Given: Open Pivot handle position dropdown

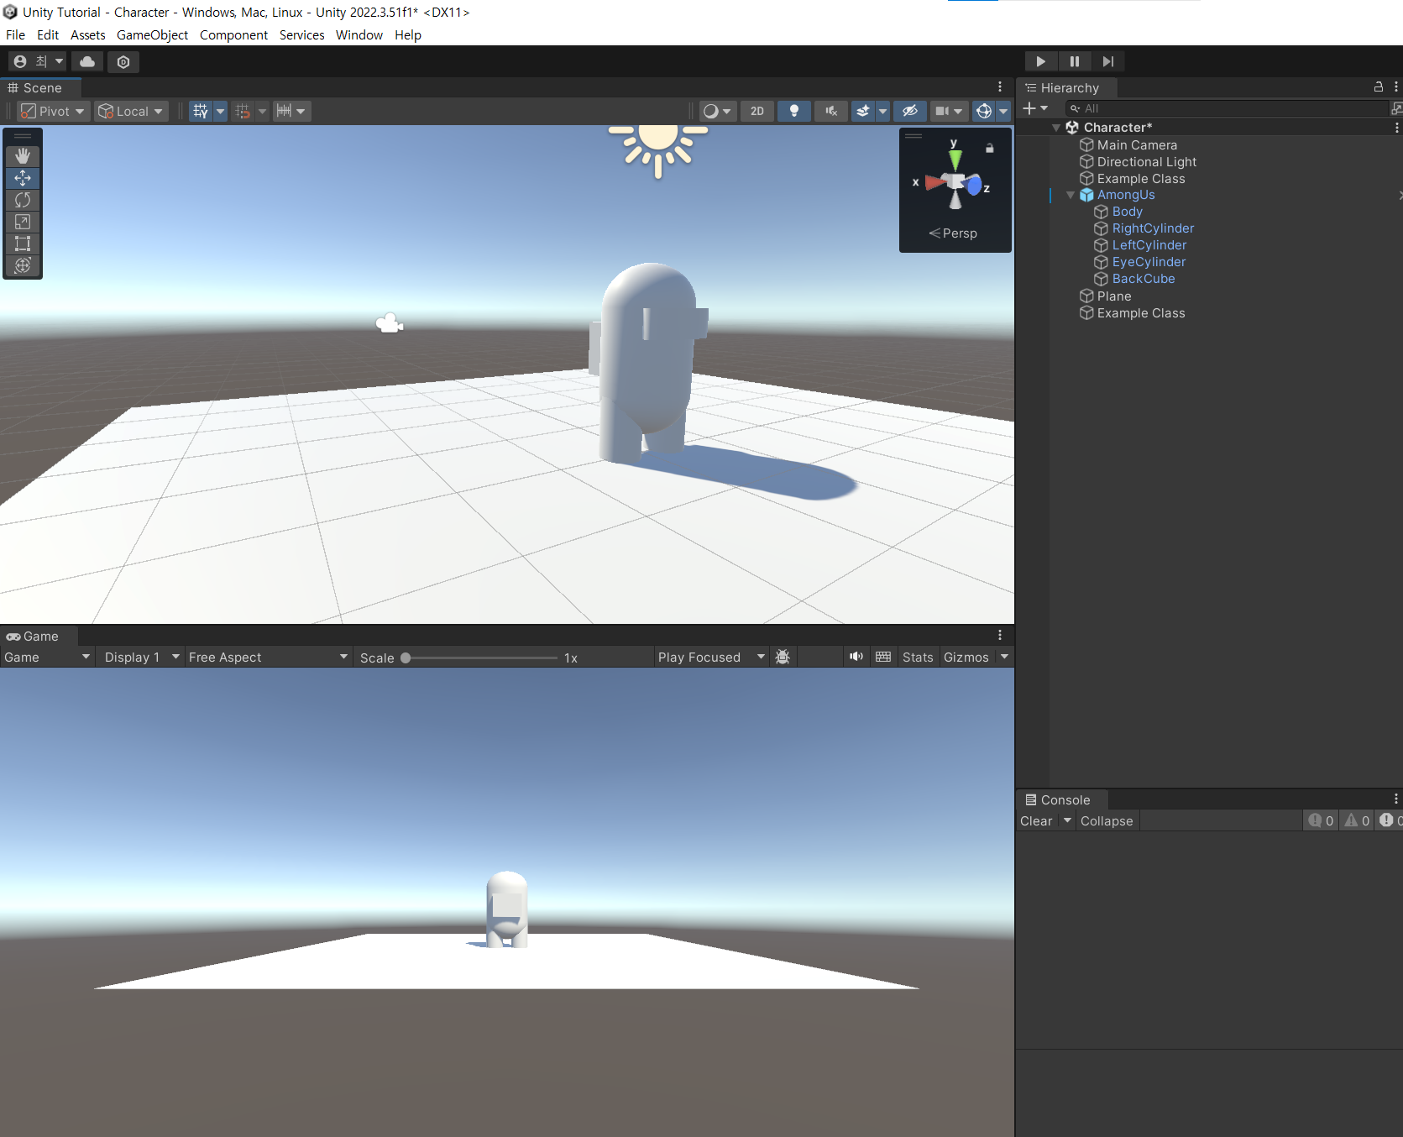Looking at the screenshot, I should coord(54,111).
